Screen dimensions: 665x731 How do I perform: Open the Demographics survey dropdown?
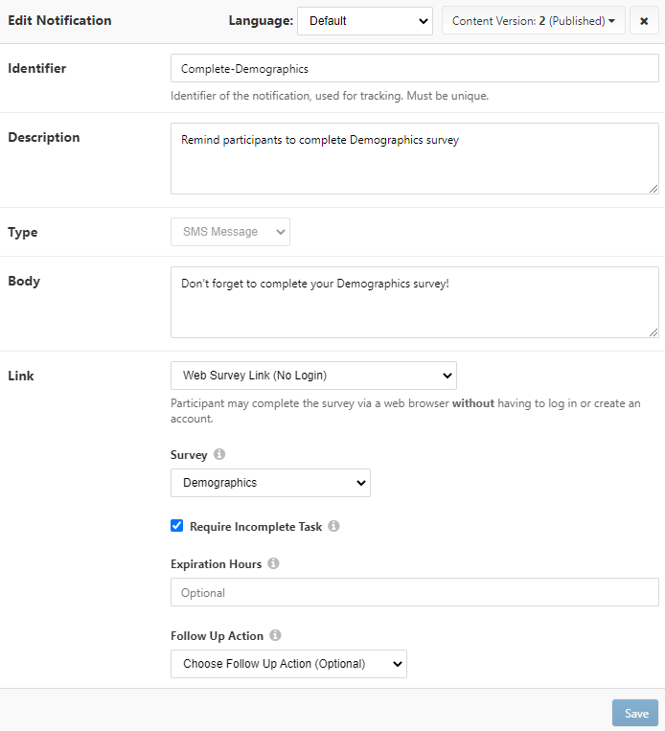pyautogui.click(x=270, y=483)
